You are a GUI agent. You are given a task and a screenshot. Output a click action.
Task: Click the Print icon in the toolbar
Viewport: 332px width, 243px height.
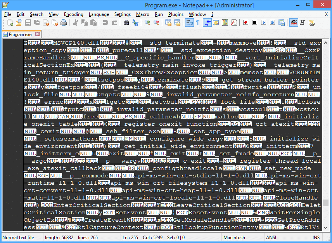pos(64,23)
